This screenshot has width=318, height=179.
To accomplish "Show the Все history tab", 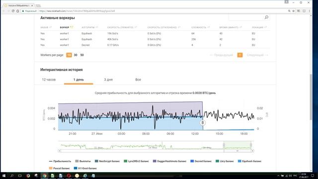I will (x=138, y=80).
